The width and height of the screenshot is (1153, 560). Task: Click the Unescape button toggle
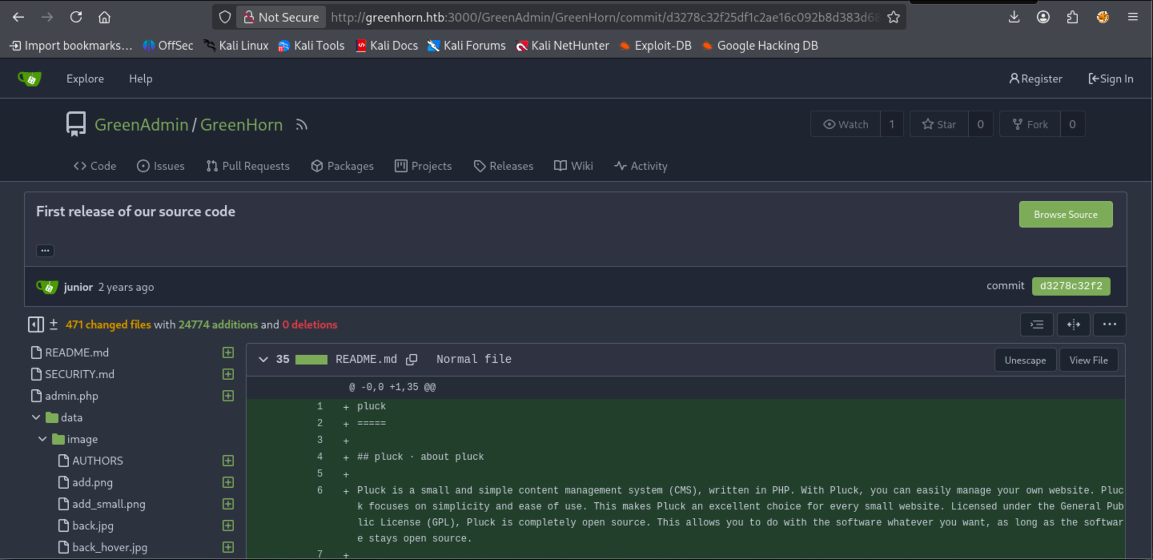click(x=1024, y=360)
